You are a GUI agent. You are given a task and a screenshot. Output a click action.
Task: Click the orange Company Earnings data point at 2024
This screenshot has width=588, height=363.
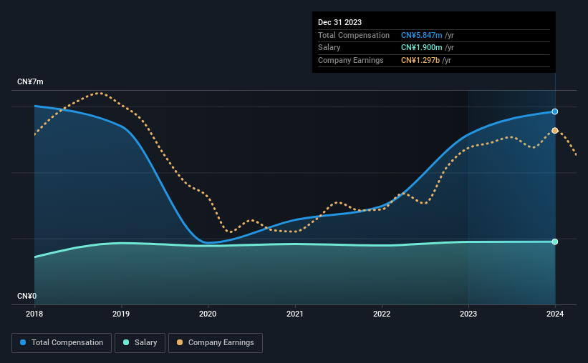pyautogui.click(x=554, y=131)
